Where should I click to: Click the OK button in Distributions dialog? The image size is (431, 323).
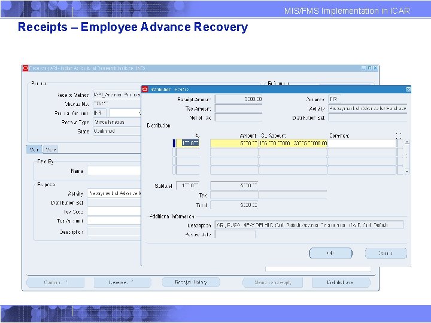pos(330,253)
